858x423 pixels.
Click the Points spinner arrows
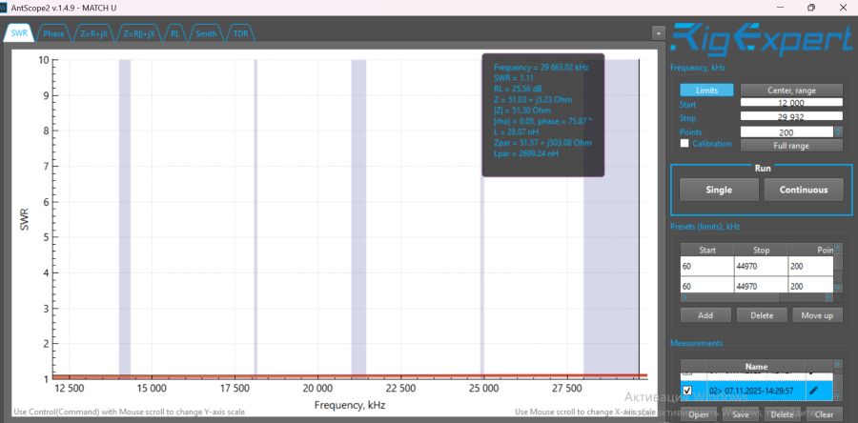[x=838, y=131]
